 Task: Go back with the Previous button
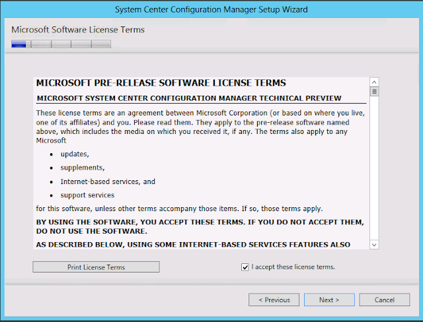click(274, 300)
